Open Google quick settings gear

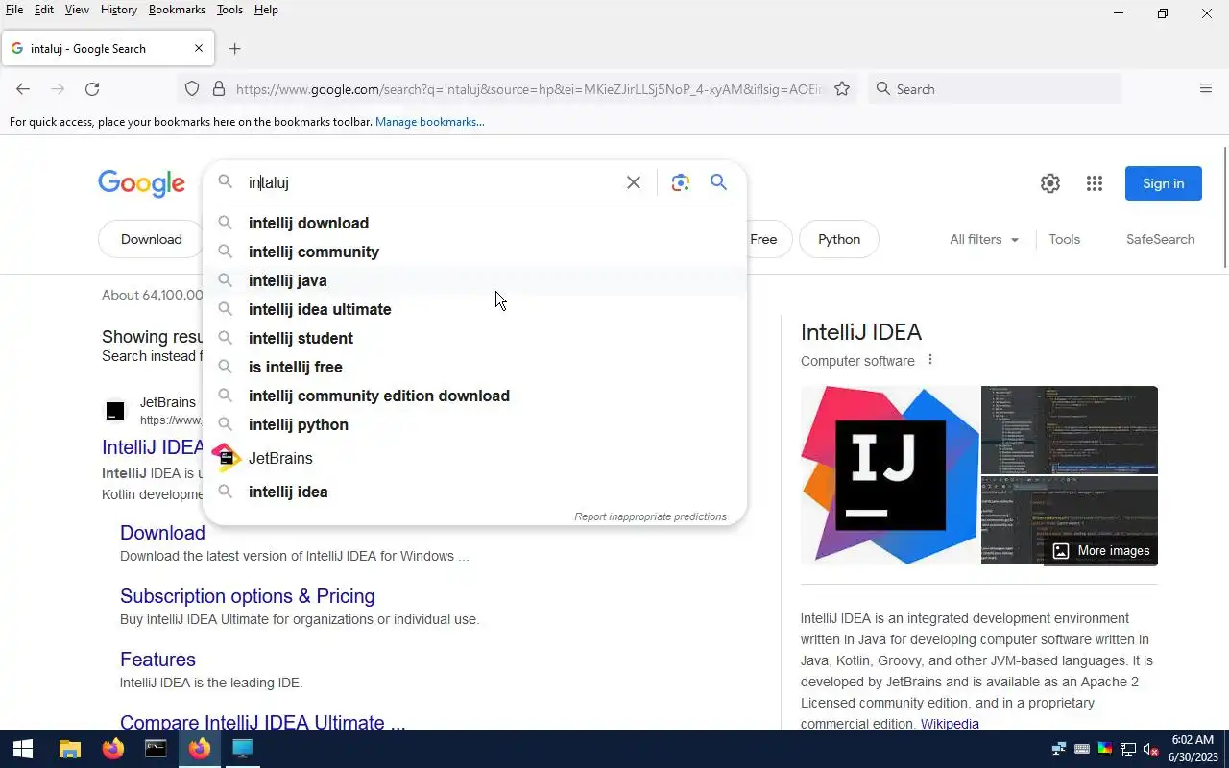pyautogui.click(x=1050, y=183)
